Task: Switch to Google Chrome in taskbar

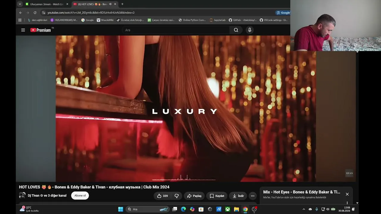Action: (245, 209)
